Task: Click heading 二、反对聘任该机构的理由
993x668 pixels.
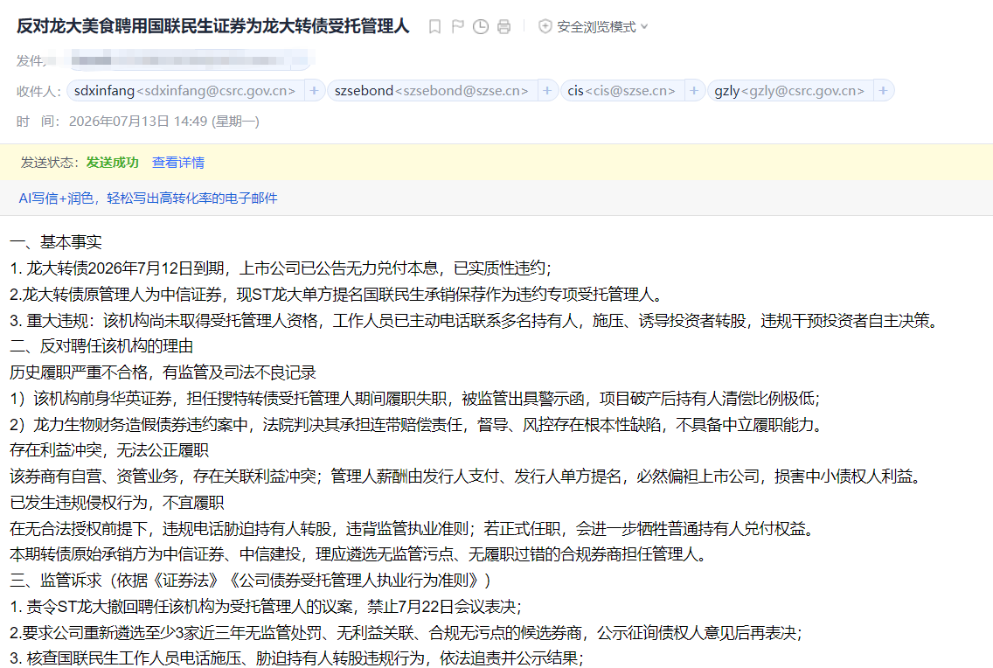Action: click(101, 346)
